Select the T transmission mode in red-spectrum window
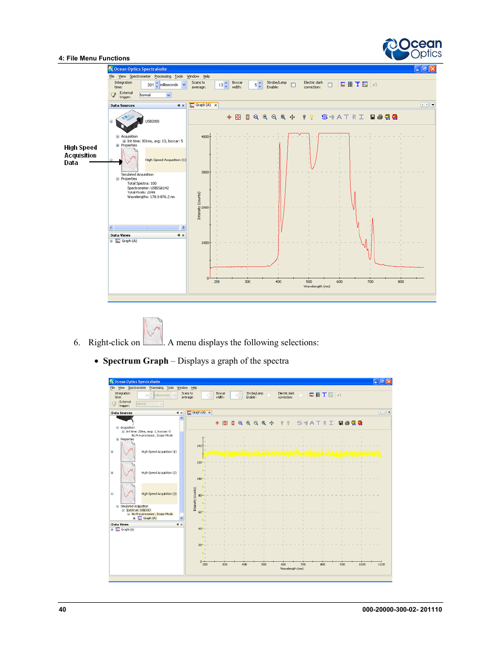 (347, 117)
